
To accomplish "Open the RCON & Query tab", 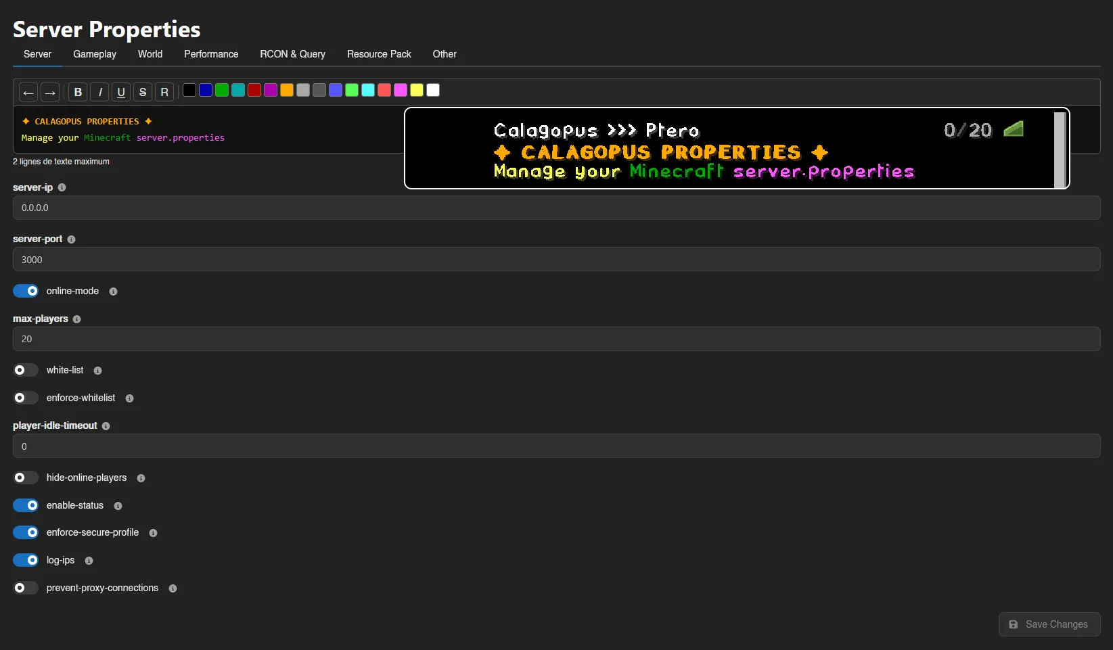I will (x=292, y=54).
